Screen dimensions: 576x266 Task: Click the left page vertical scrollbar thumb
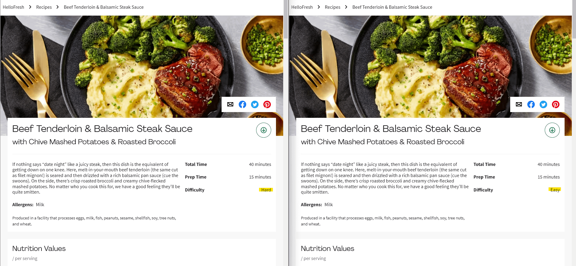click(286, 19)
